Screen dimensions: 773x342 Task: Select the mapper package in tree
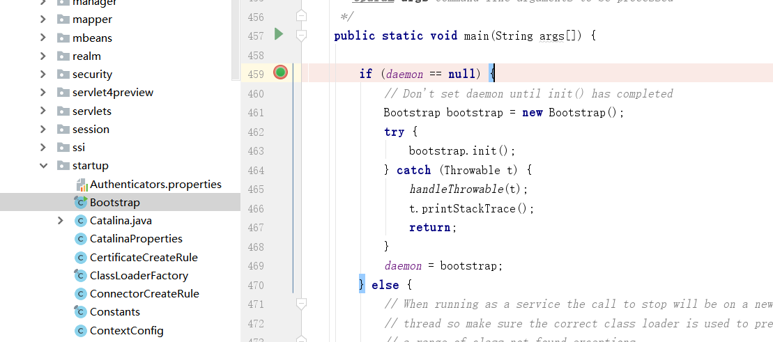point(92,20)
